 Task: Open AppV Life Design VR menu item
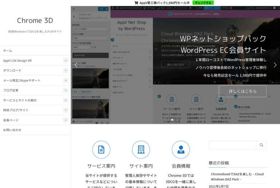tap(17, 61)
